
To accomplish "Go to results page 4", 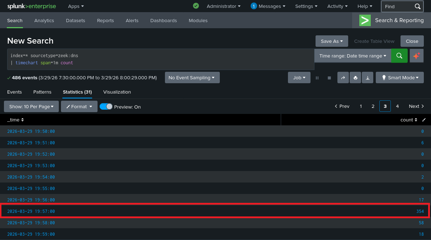I will pos(397,106).
